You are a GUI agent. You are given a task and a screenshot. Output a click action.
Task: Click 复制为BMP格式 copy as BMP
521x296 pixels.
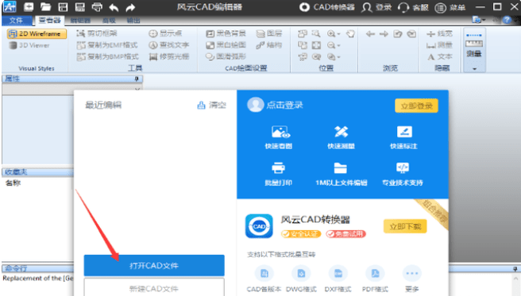click(x=108, y=57)
